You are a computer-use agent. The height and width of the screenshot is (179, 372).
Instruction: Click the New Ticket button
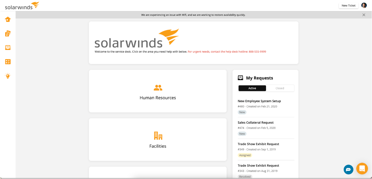point(348,5)
